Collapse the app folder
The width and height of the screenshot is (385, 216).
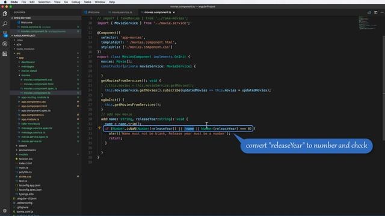pyautogui.click(x=21, y=58)
